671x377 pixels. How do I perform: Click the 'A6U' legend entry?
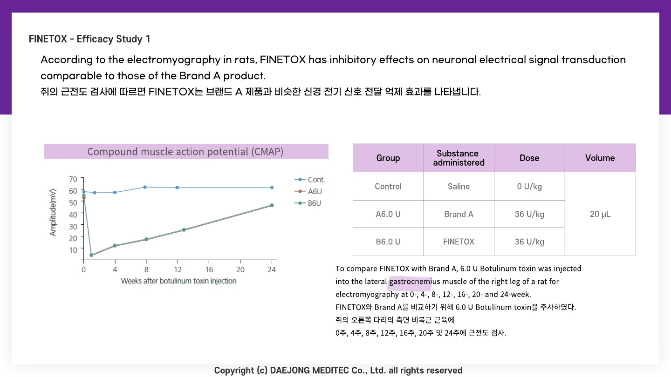pyautogui.click(x=308, y=191)
